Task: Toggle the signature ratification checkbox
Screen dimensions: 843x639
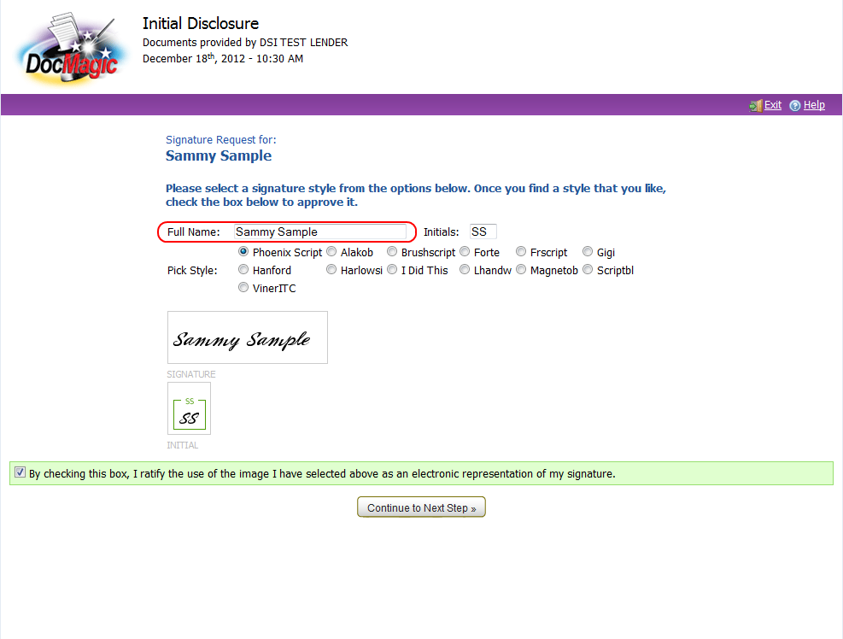Action: coord(20,472)
